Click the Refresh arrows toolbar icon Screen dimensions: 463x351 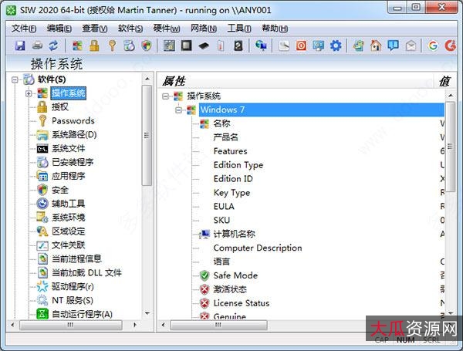click(x=53, y=46)
